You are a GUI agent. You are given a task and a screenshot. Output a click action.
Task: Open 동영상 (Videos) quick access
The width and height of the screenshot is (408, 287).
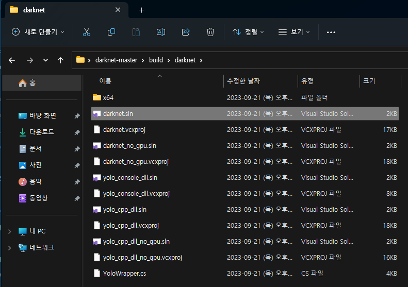pos(39,198)
